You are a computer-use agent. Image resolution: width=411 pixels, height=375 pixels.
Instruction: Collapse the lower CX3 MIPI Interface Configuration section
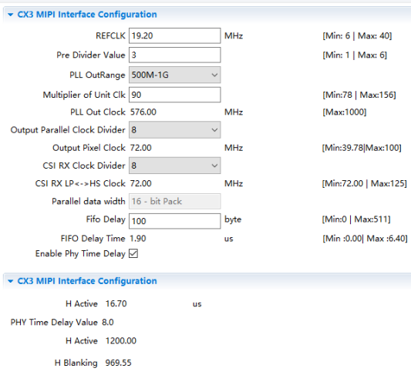(x=11, y=281)
